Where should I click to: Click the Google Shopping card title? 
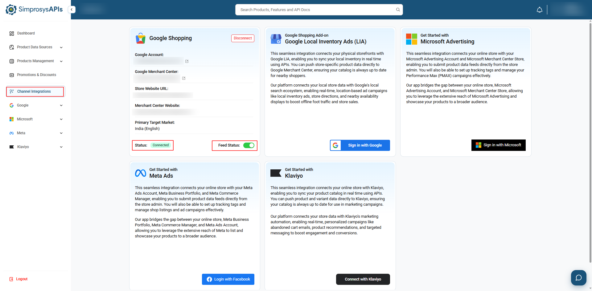click(171, 38)
